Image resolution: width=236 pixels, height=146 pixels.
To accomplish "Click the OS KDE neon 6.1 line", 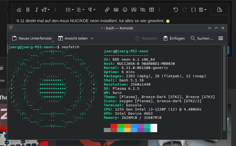I will [x=129, y=60].
